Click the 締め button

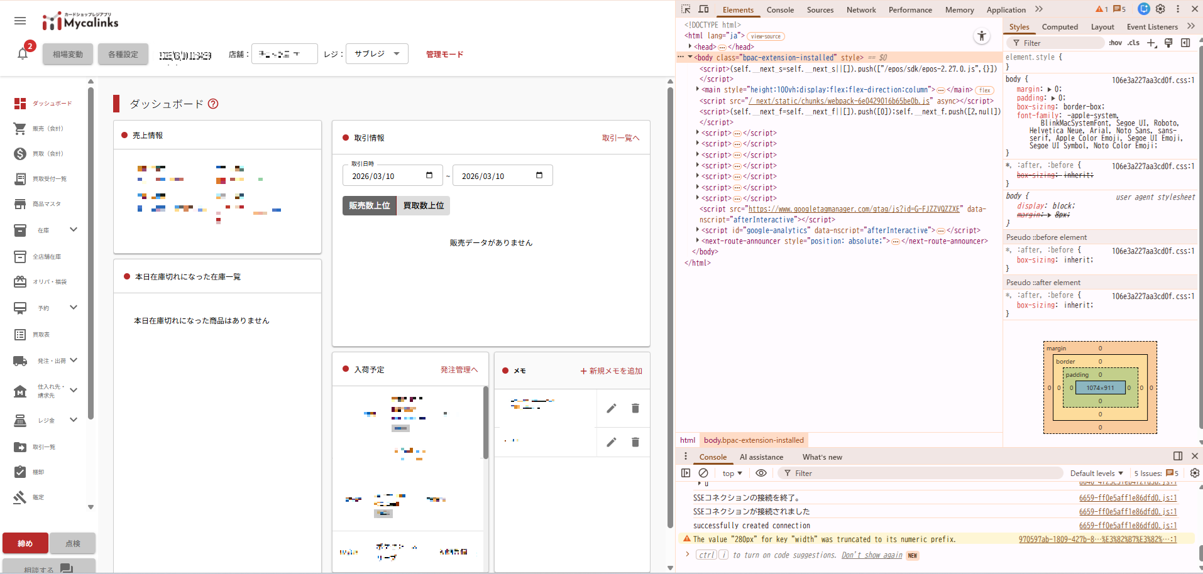pyautogui.click(x=25, y=543)
